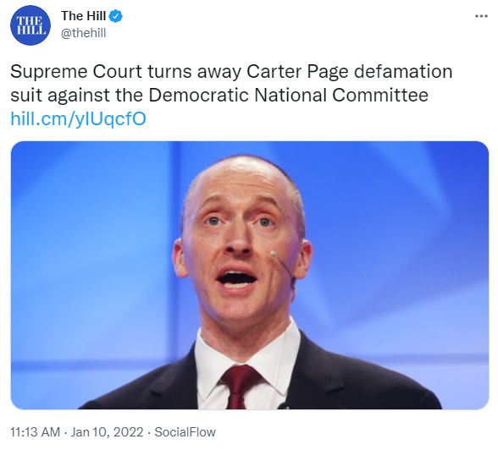Image resolution: width=498 pixels, height=450 pixels.
Task: Click the man's face in the photo
Action: coord(243,247)
